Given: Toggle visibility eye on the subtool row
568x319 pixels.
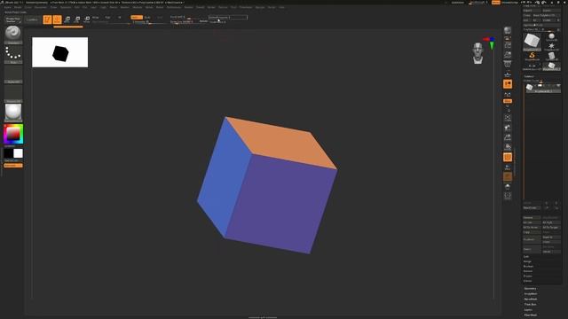Looking at the screenshot, I should [x=558, y=86].
